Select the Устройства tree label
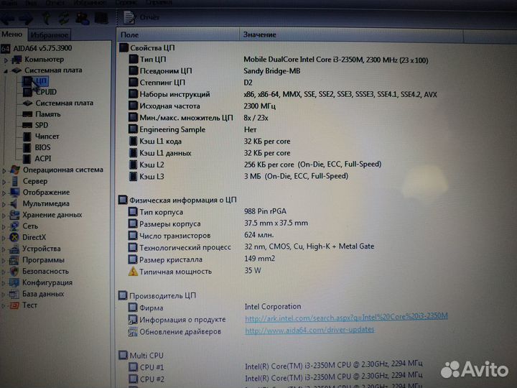This screenshot has width=517, height=388. click(41, 249)
